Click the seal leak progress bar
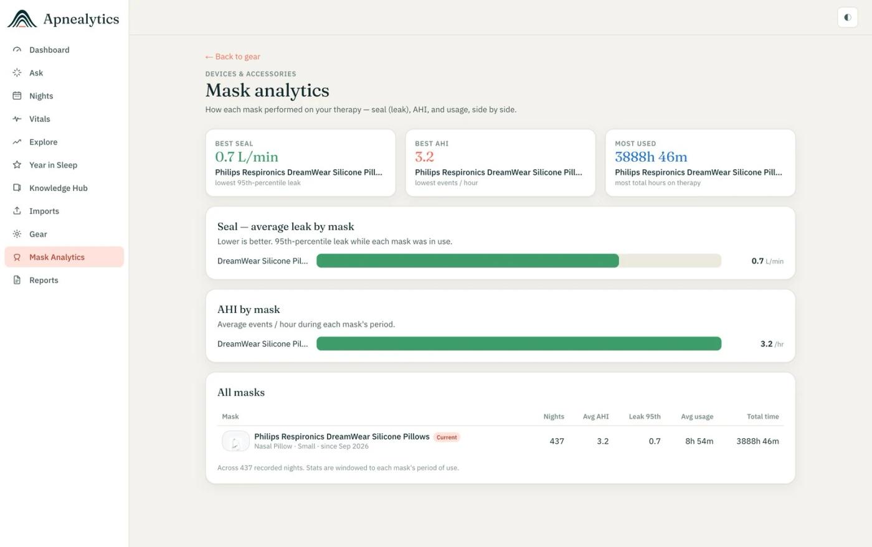The height and width of the screenshot is (547, 872). pos(519,261)
